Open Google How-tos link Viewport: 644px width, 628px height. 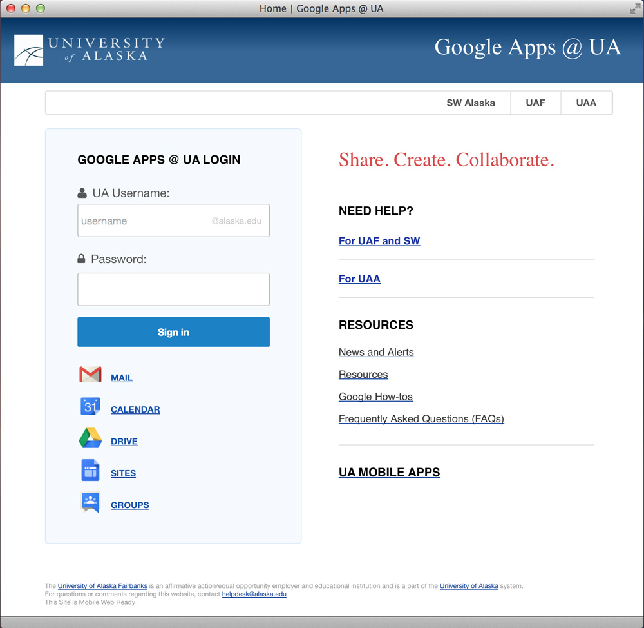point(375,397)
